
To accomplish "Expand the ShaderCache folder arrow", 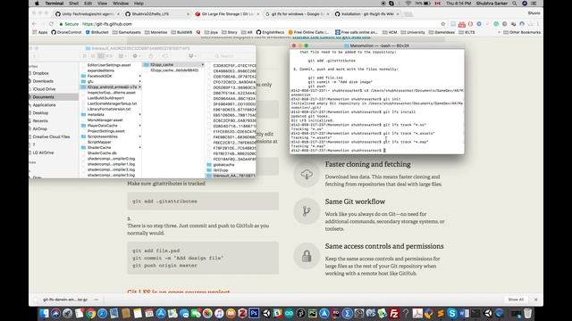I will (139, 148).
